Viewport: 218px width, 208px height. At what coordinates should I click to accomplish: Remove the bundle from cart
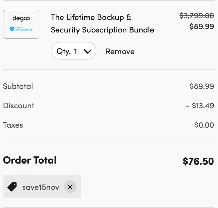tap(120, 52)
